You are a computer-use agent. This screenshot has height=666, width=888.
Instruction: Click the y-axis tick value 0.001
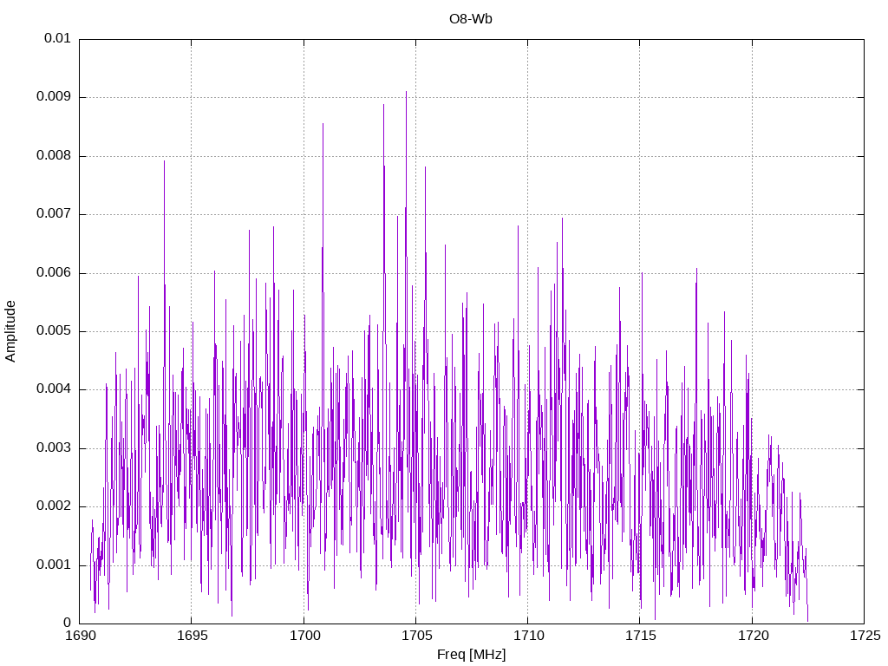tap(54, 565)
